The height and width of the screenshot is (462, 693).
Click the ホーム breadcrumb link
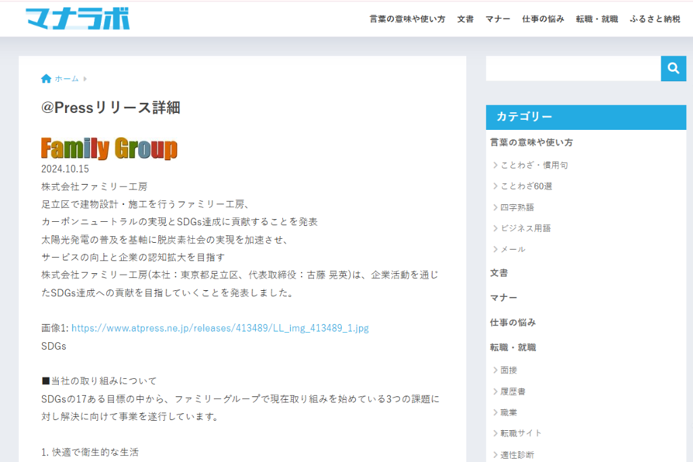[66, 78]
